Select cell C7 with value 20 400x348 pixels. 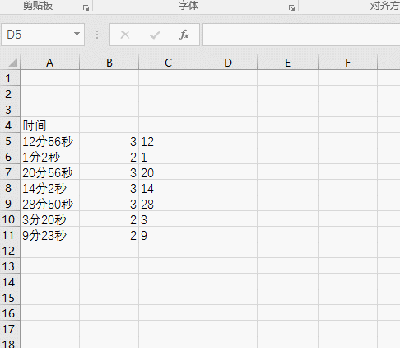169,172
